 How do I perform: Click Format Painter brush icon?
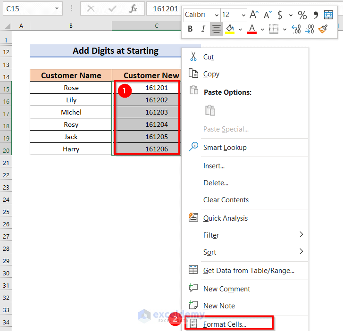(x=323, y=29)
